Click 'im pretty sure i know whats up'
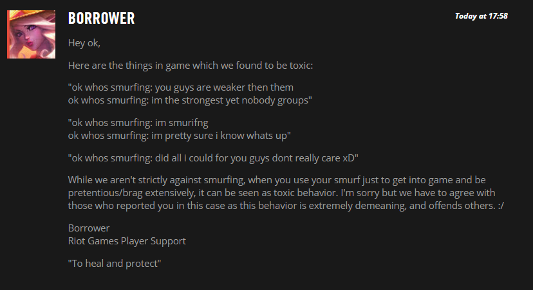Screen dimensions: 533x290 click(x=221, y=136)
